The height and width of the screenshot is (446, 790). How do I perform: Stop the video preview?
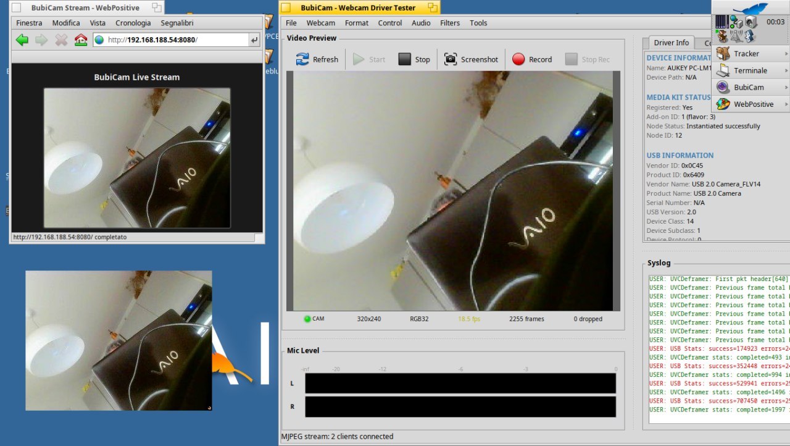click(414, 59)
